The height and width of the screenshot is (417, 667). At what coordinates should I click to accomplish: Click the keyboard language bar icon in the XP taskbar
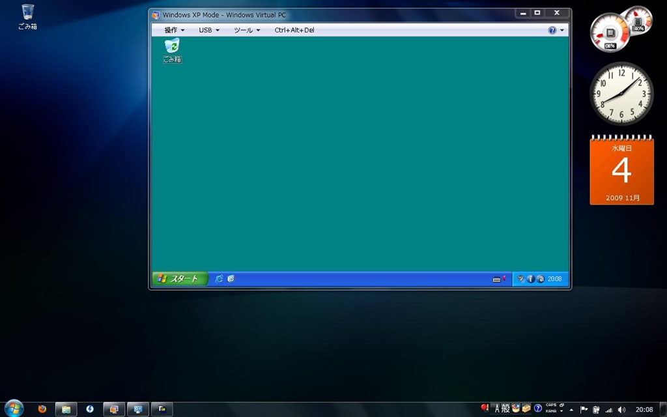point(498,279)
